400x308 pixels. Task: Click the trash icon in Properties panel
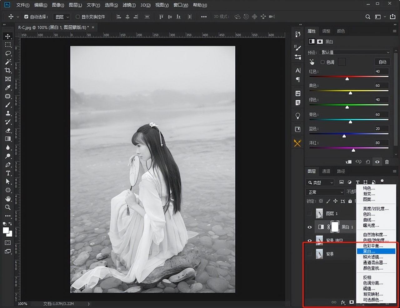pyautogui.click(x=387, y=162)
